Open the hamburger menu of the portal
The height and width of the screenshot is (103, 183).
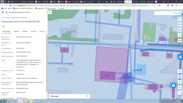tap(3, 12)
